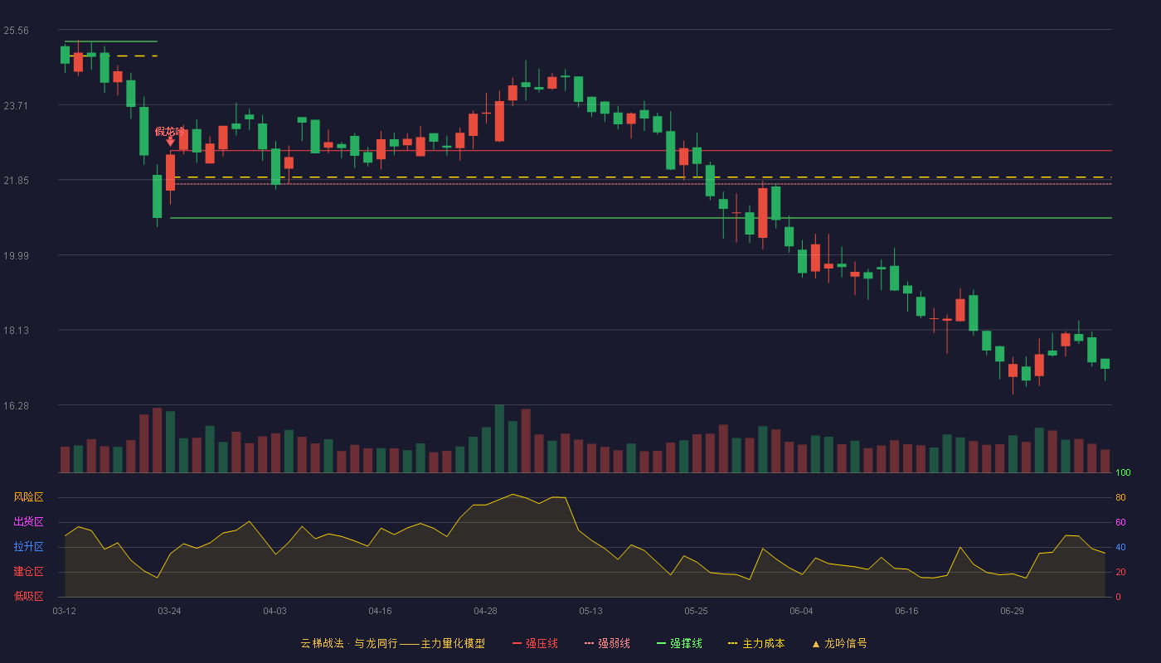Click the 21.85 price axis label
Image resolution: width=1161 pixels, height=663 pixels.
click(16, 181)
